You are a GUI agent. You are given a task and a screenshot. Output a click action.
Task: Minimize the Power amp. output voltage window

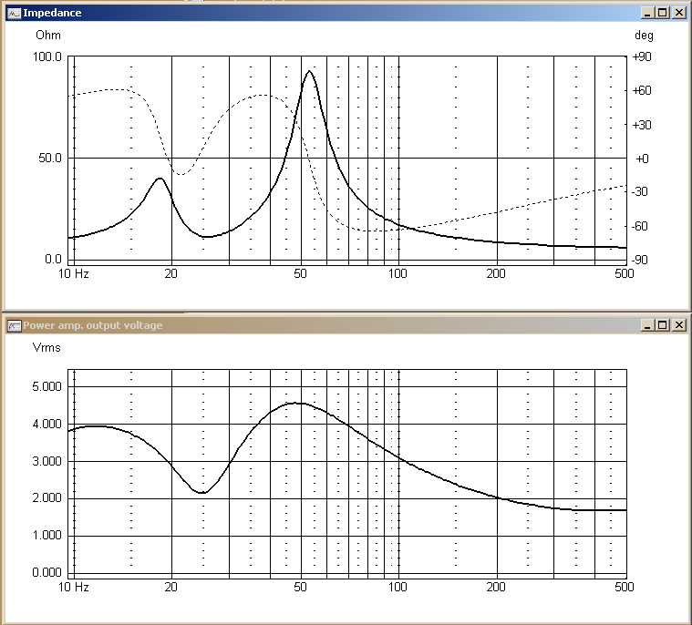[x=647, y=325]
